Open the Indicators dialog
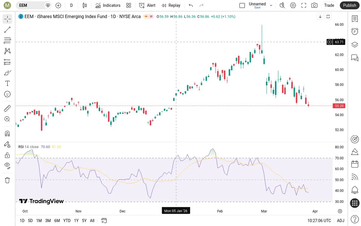The image size is (361, 226). click(108, 5)
